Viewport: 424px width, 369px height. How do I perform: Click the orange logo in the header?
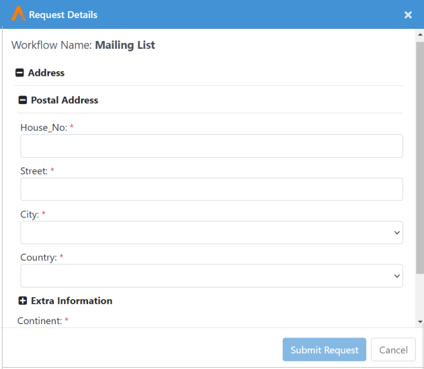point(19,14)
